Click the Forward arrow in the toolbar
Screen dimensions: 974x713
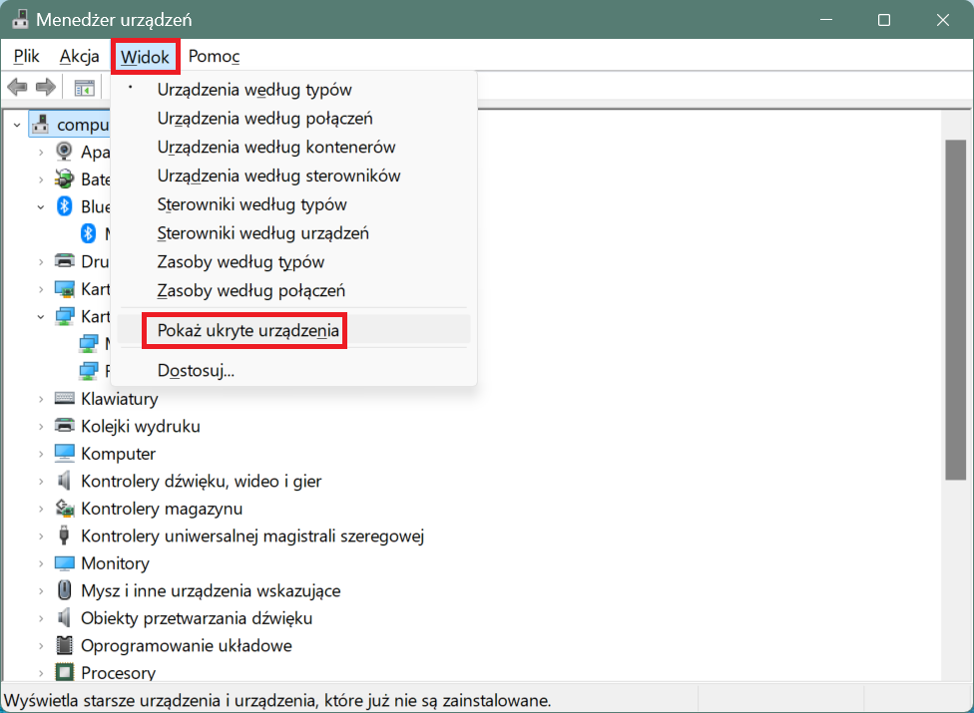[x=45, y=88]
